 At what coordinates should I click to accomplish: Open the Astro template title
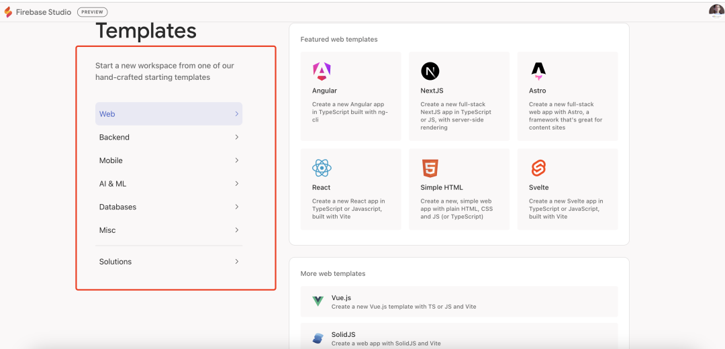[537, 91]
